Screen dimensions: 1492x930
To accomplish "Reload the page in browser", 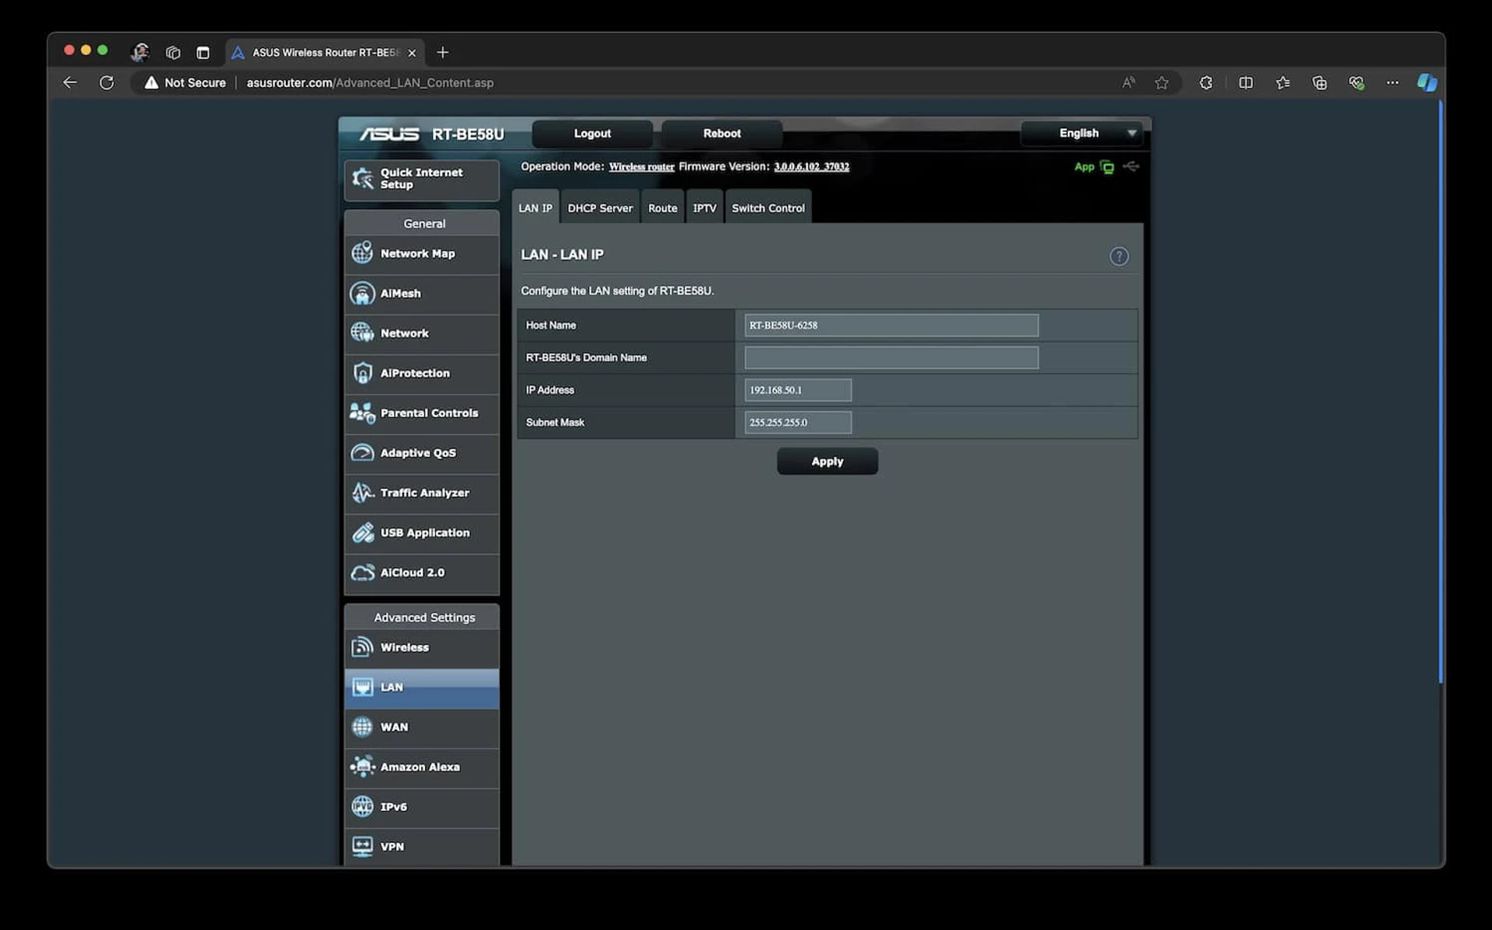I will coord(106,82).
